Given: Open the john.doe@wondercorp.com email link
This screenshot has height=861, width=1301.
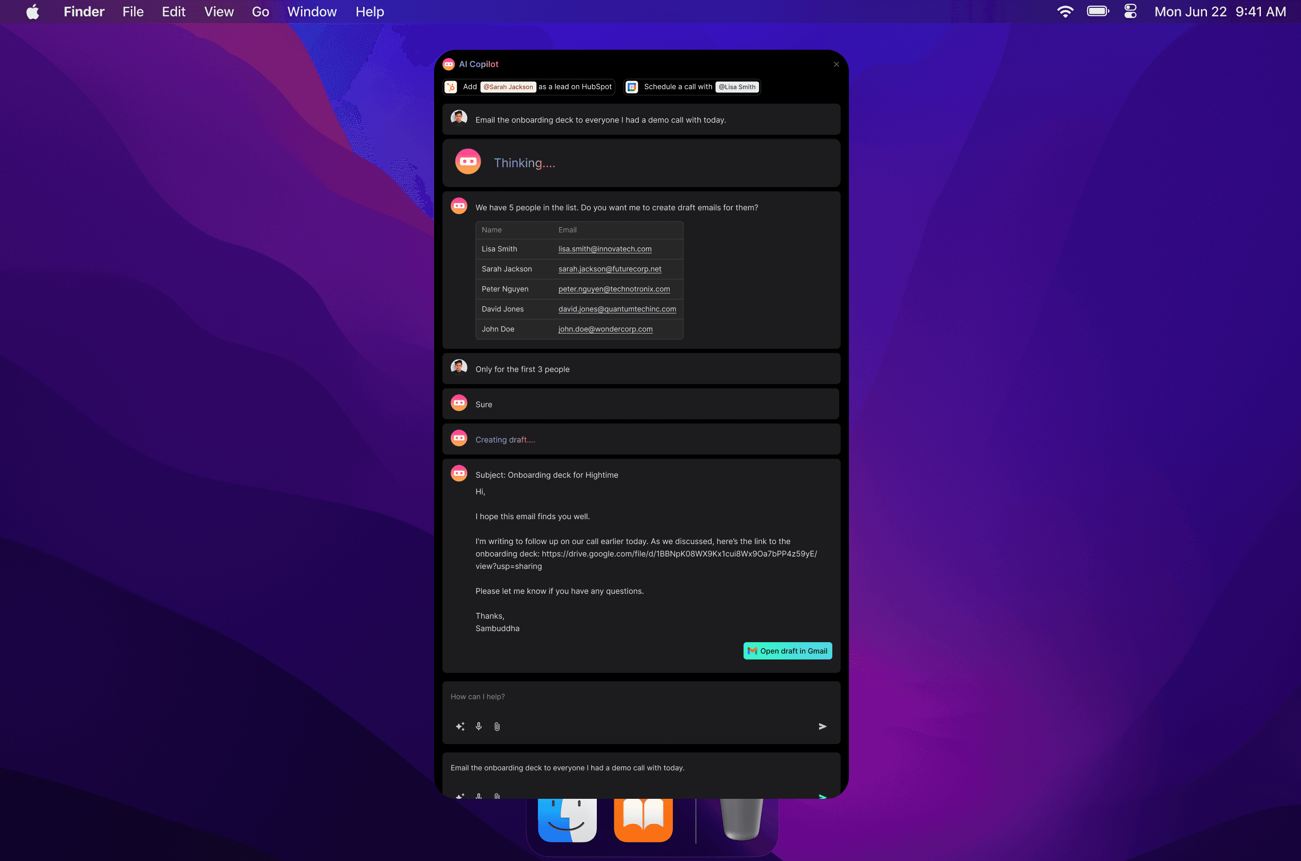Looking at the screenshot, I should (605, 329).
